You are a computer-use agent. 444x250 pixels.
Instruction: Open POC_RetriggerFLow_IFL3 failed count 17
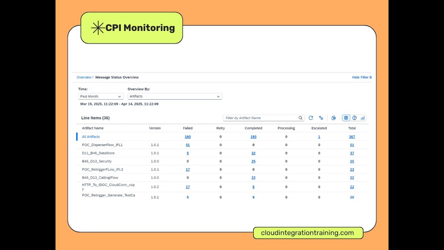tap(188, 170)
